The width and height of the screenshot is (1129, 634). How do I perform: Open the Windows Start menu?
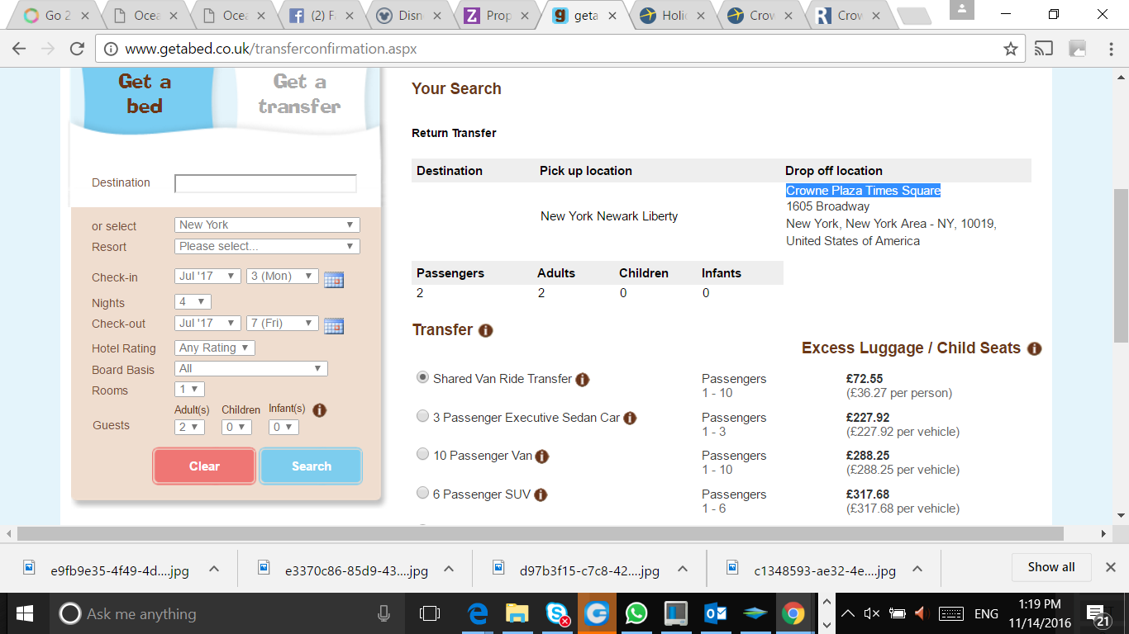(24, 613)
